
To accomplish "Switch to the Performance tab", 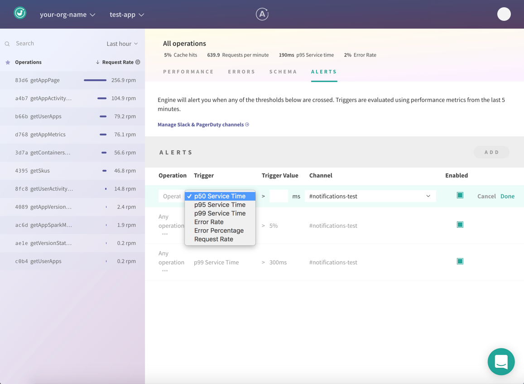I will (x=188, y=72).
